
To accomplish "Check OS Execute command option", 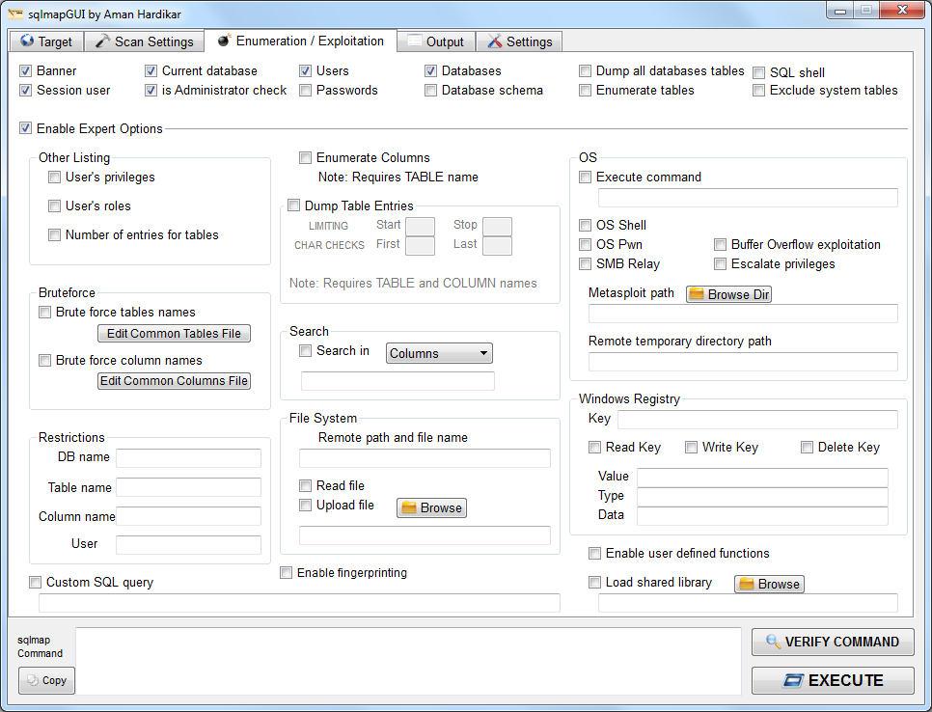I will (x=586, y=178).
